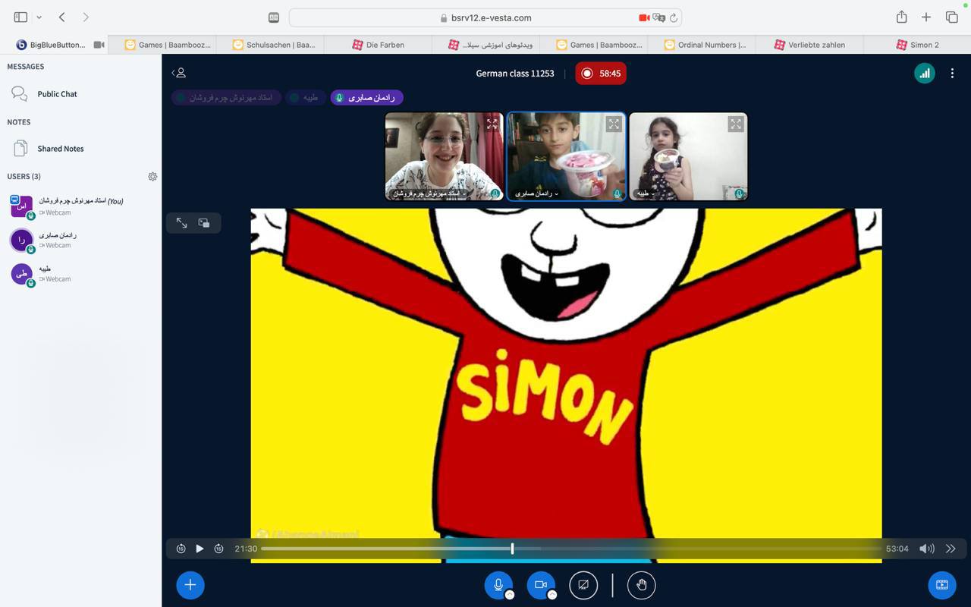
Task: Make طیبه's webcam fullscreen
Action: [x=736, y=124]
